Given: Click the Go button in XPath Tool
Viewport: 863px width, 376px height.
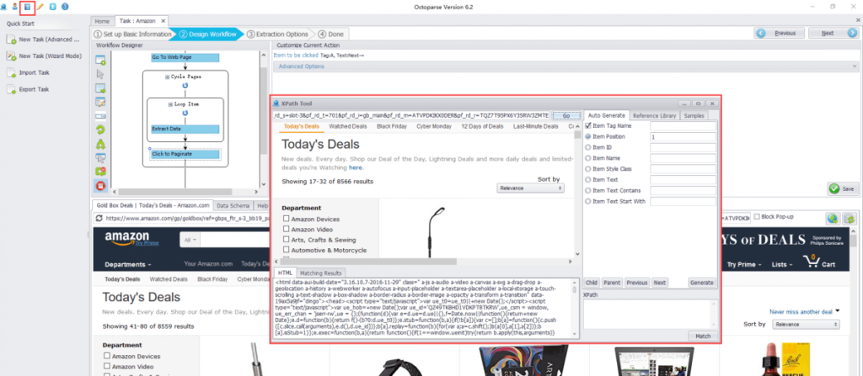Looking at the screenshot, I should click(566, 116).
